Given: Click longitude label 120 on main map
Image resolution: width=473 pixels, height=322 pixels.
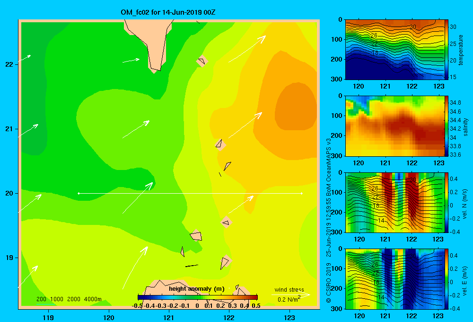Looking at the screenshot, I should pyautogui.click(x=109, y=317).
